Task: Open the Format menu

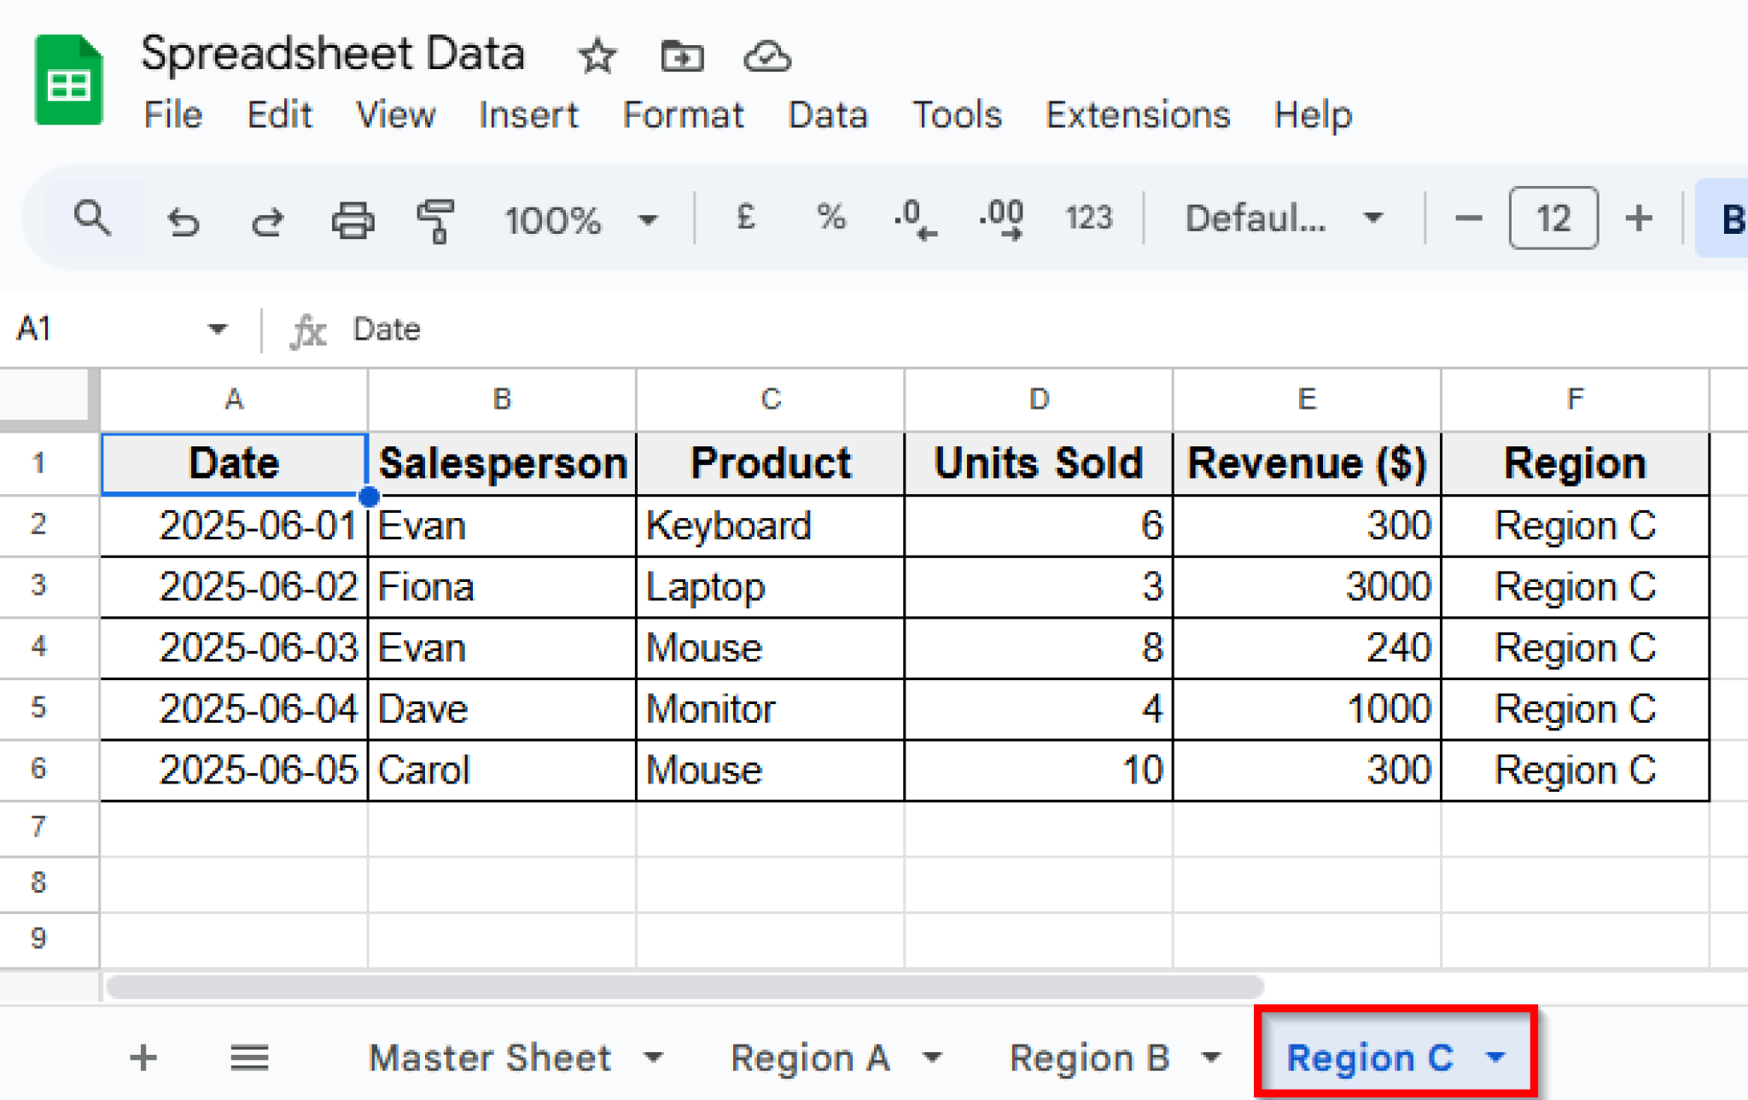Action: 683,115
